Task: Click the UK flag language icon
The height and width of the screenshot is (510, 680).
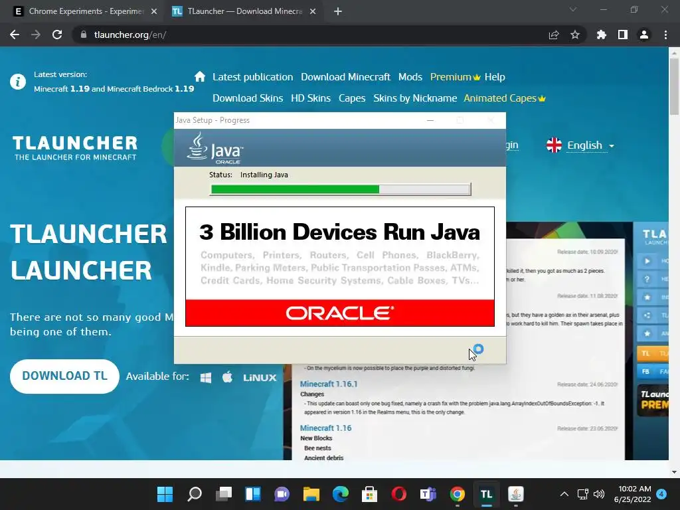Action: pos(554,145)
